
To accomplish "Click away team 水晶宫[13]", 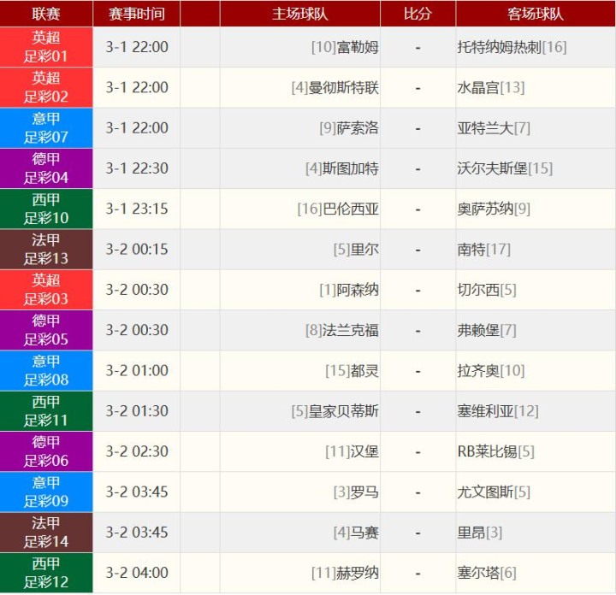I will point(491,88).
